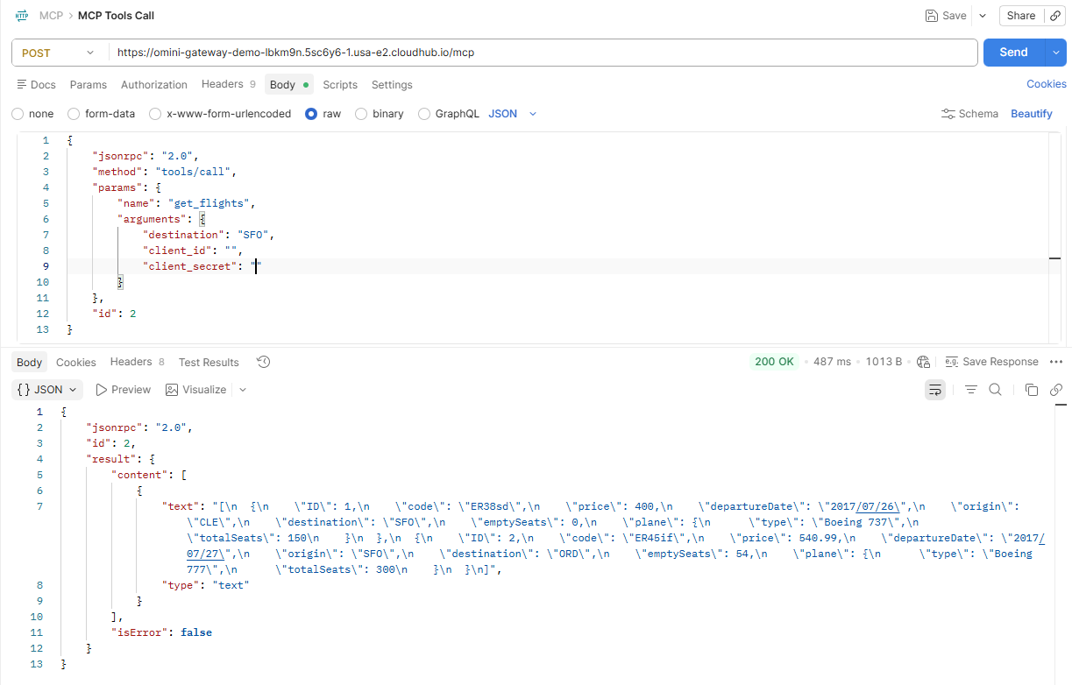This screenshot has height=685, width=1072.
Task: Click the 487 ms response time
Action: click(x=832, y=362)
